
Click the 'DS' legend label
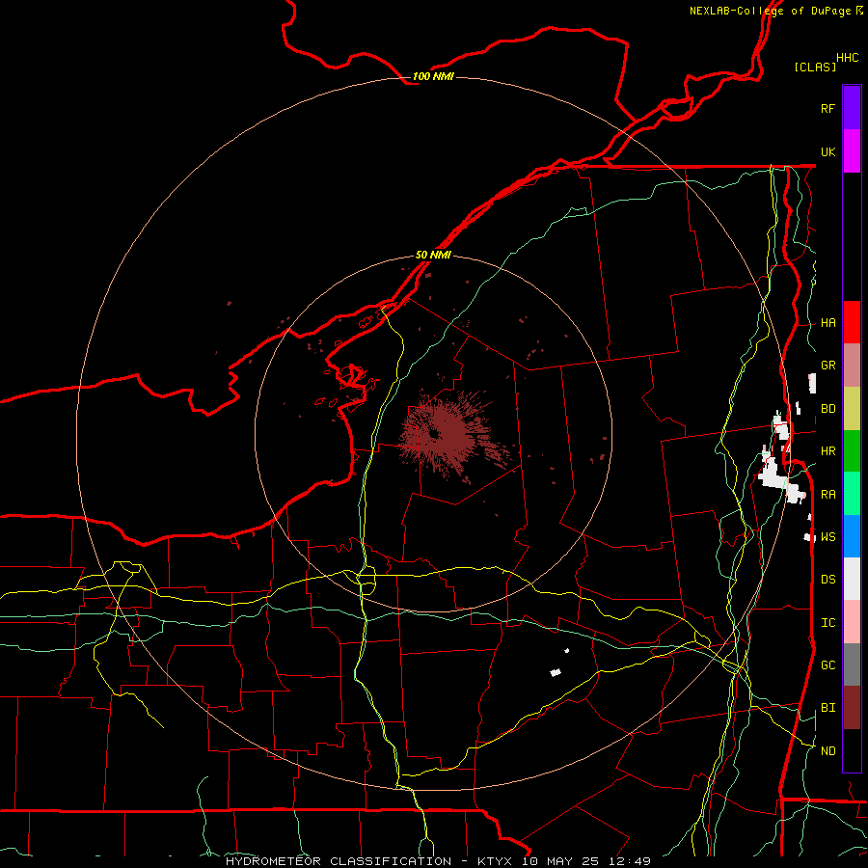pyautogui.click(x=827, y=579)
